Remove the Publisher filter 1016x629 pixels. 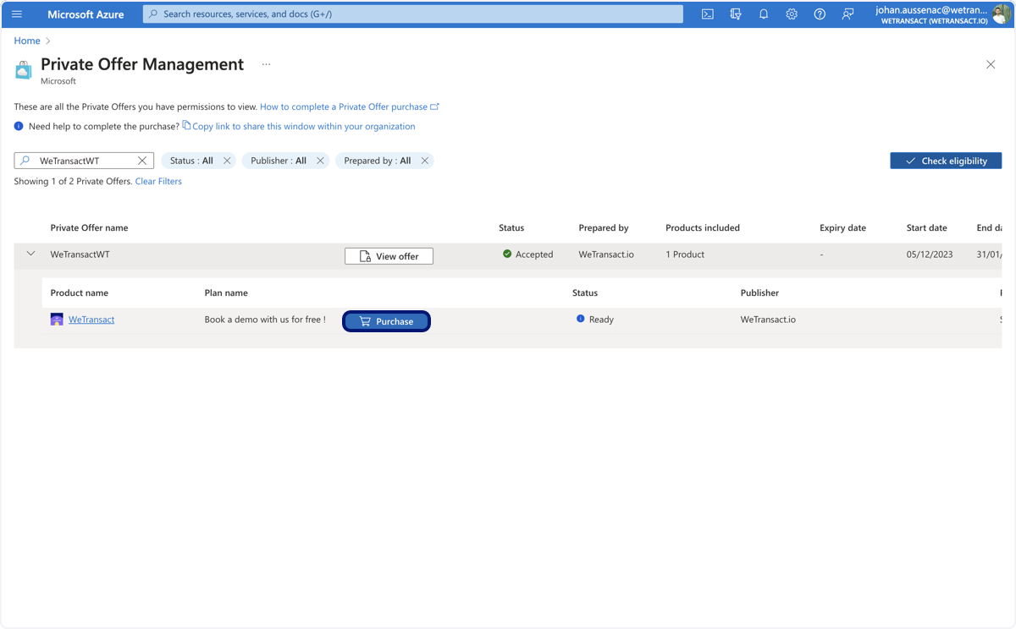point(320,161)
